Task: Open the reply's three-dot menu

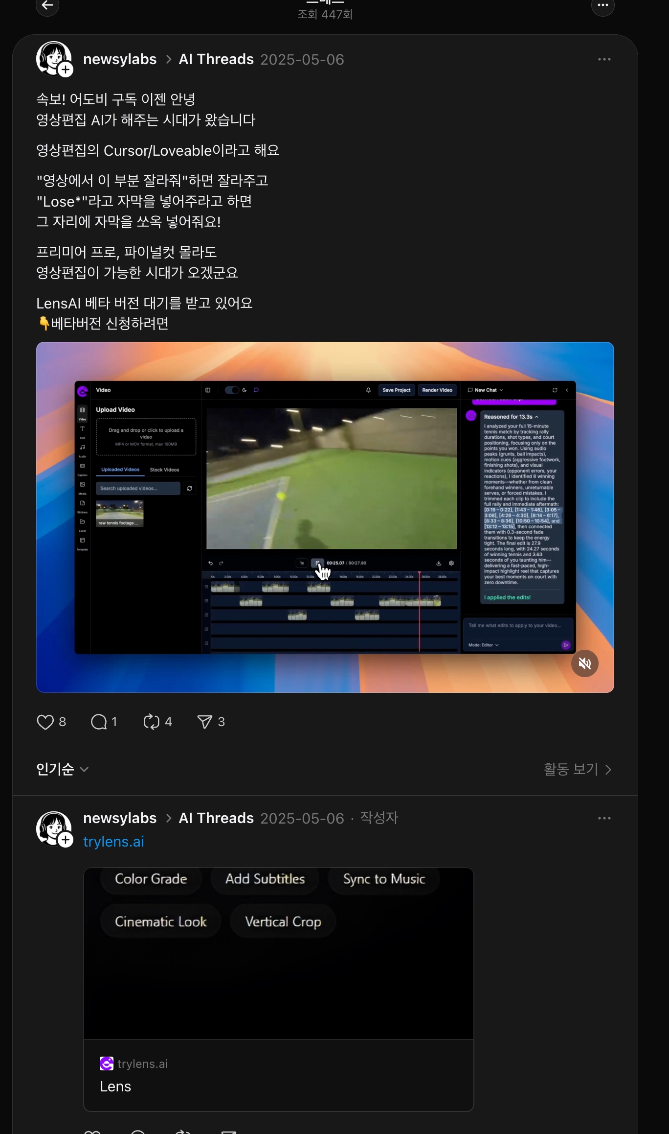Action: 604,818
